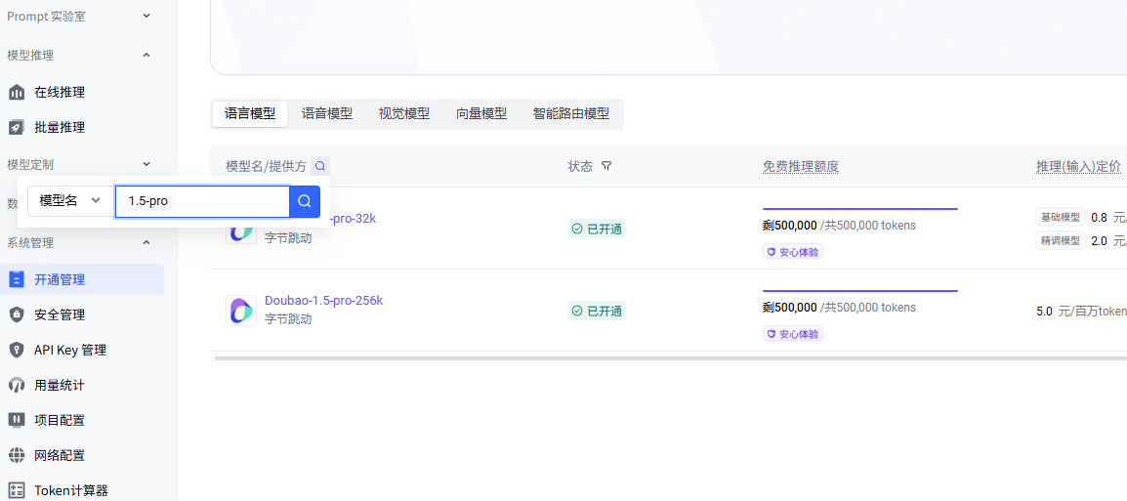
Task: Collapse 系统管理 section chevron
Action: coord(146,242)
